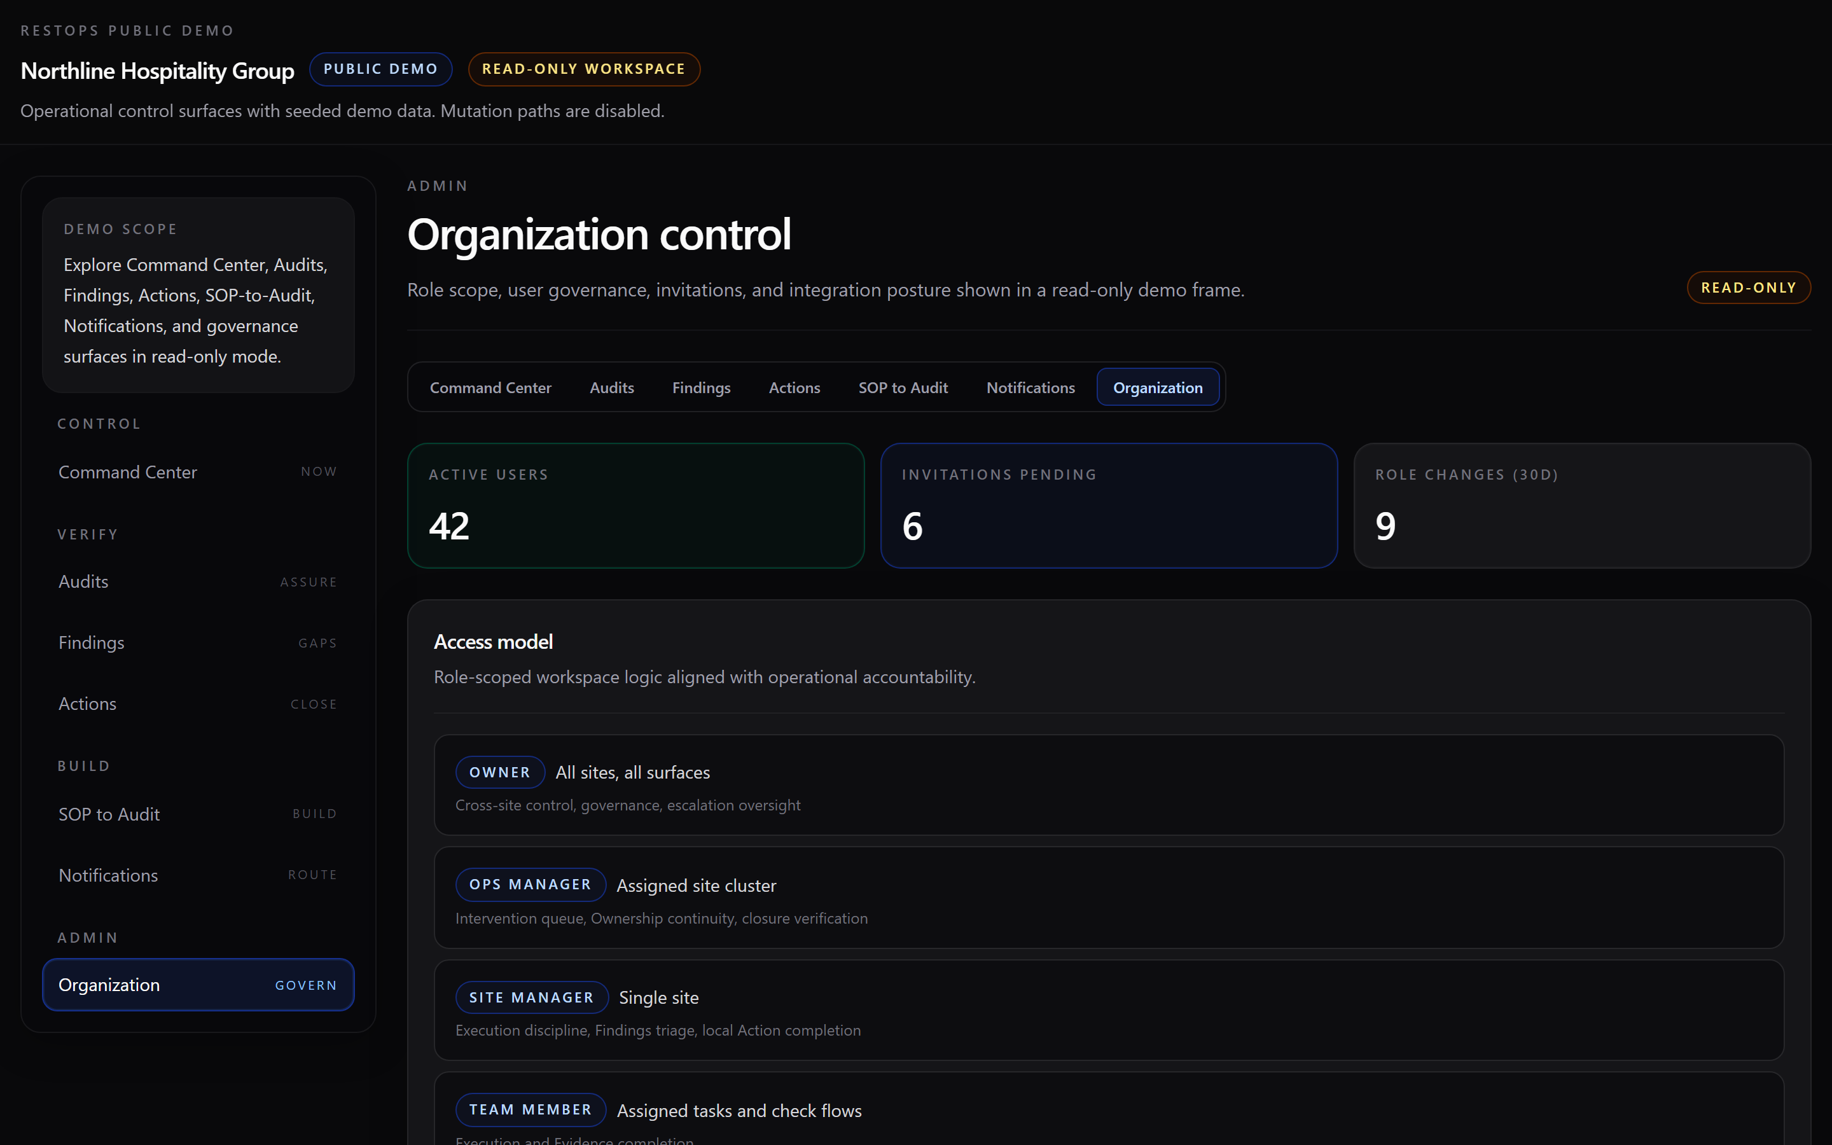Click the OPS MANAGER role badge
The image size is (1832, 1145).
[530, 884]
